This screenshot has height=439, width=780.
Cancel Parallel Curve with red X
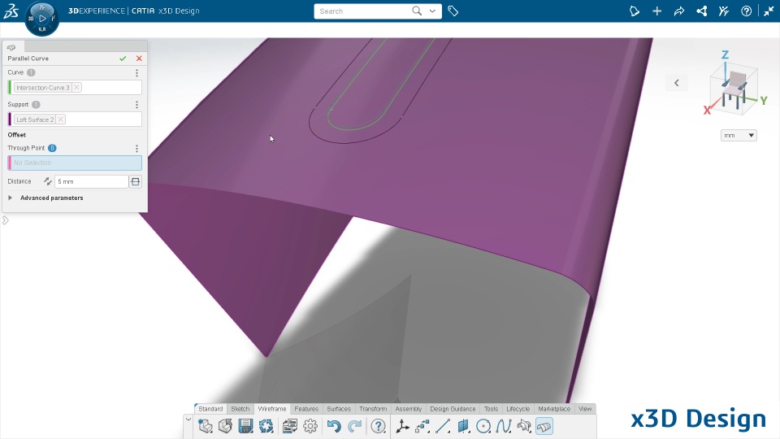[x=139, y=59]
